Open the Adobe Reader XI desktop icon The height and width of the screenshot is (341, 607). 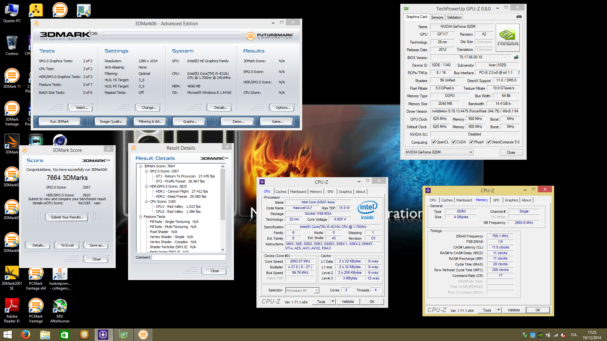pyautogui.click(x=12, y=306)
